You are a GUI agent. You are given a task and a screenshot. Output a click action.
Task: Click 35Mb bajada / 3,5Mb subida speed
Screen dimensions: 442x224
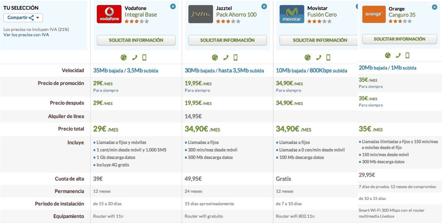click(x=126, y=71)
